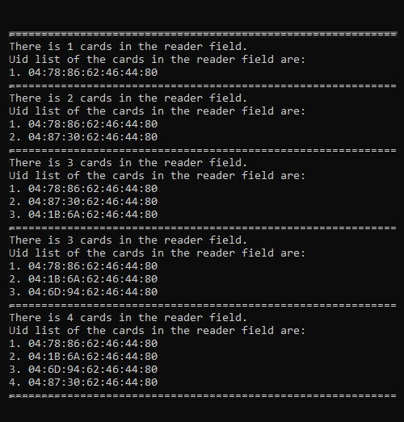Click 'Uid list' line under the 2 cards message

click(x=157, y=111)
